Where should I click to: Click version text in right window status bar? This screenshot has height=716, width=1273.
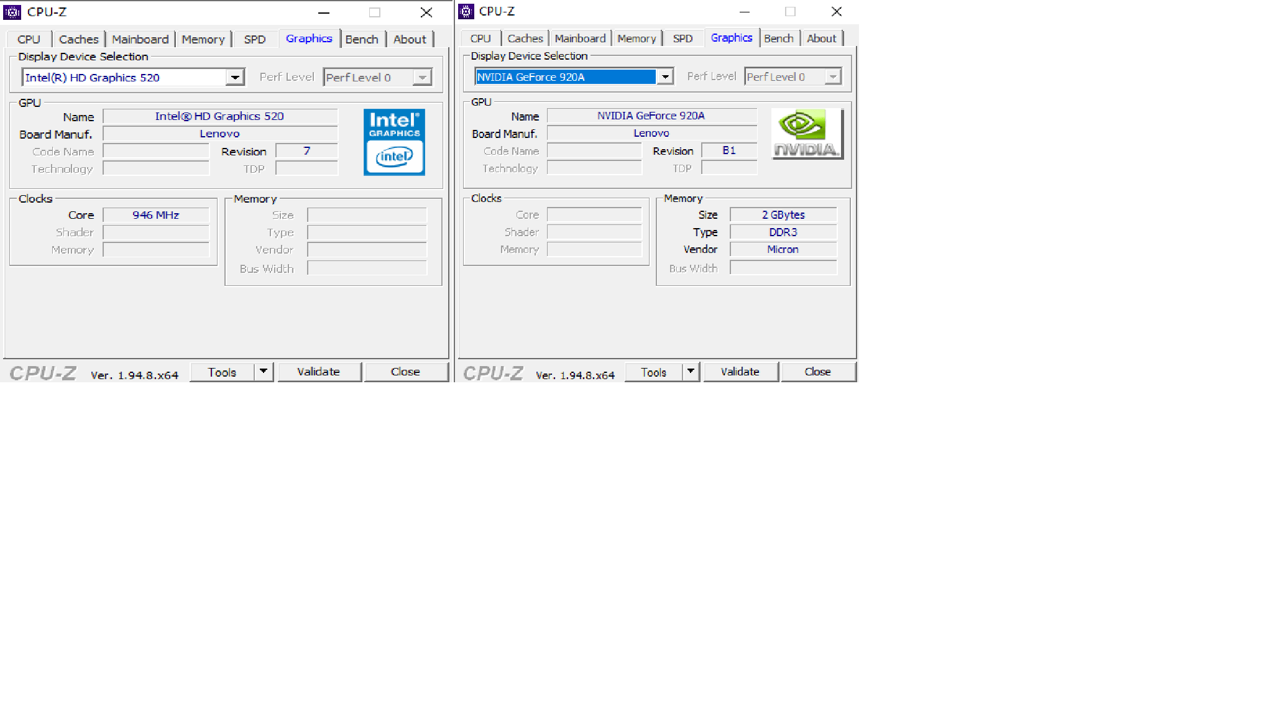pyautogui.click(x=575, y=375)
